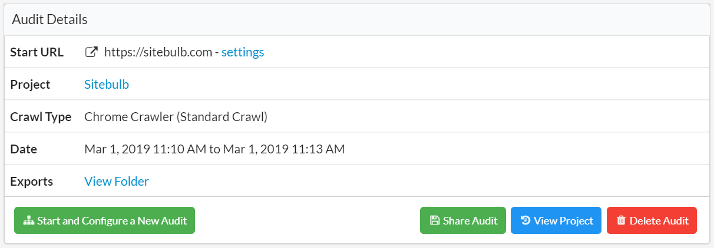This screenshot has width=714, height=248.
Task: Click the trash can icon on Delete Audit
Action: tap(621, 221)
